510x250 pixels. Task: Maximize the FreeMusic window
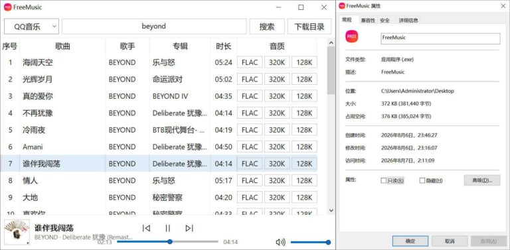(x=301, y=7)
